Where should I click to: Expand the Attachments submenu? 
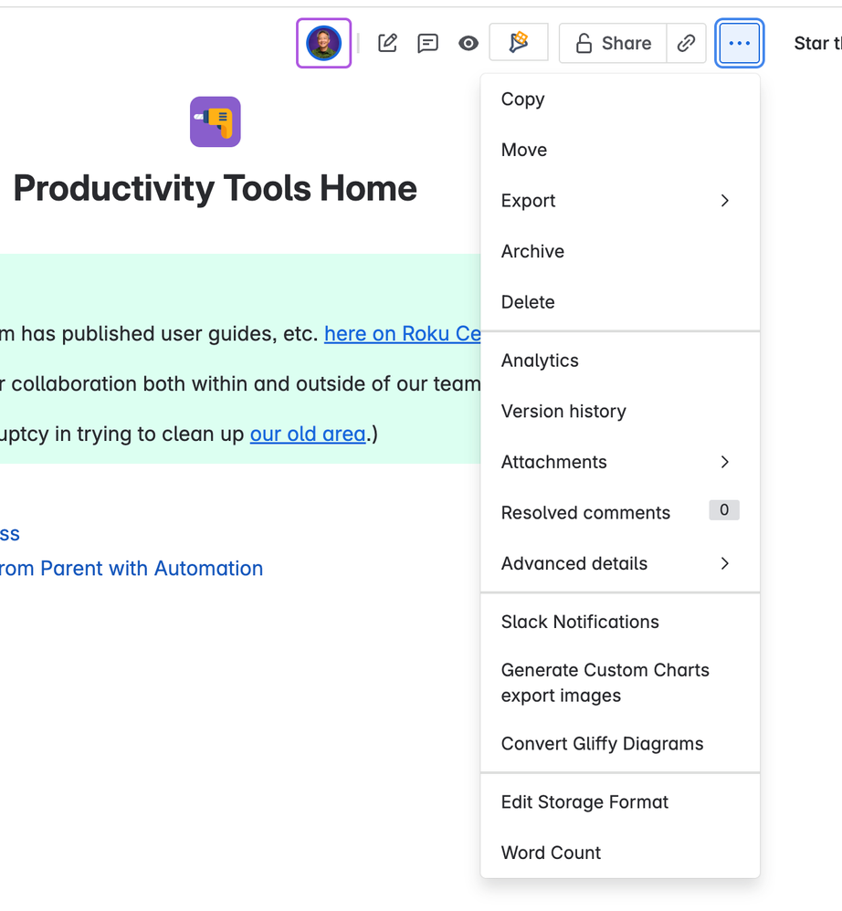pos(620,462)
